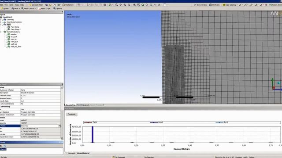
Task: Click the Metric Graph toolbar button
Action: (45, 9)
